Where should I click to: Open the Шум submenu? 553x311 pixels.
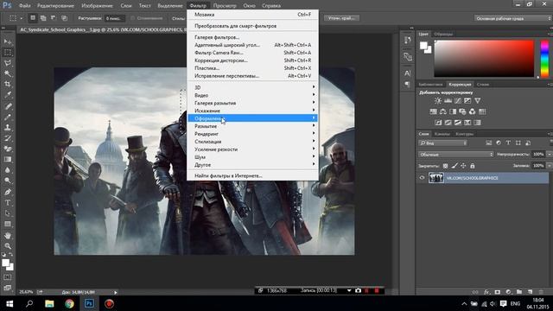(252, 157)
